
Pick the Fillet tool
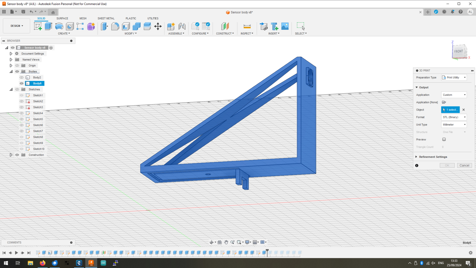point(115,26)
